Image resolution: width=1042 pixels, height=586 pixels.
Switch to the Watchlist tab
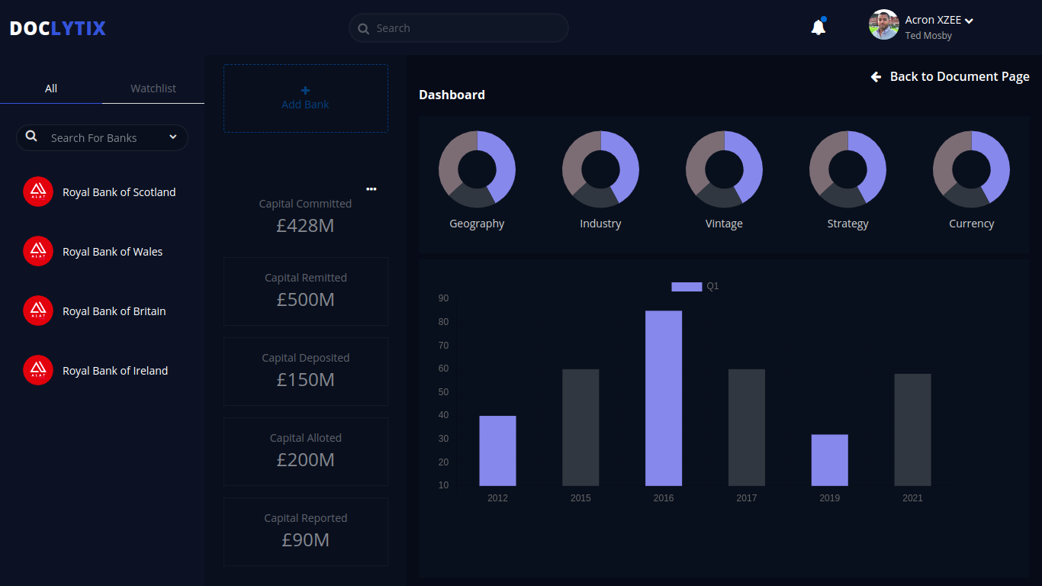click(153, 89)
